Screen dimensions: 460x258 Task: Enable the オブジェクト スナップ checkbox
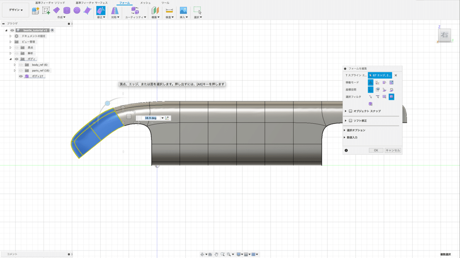350,111
